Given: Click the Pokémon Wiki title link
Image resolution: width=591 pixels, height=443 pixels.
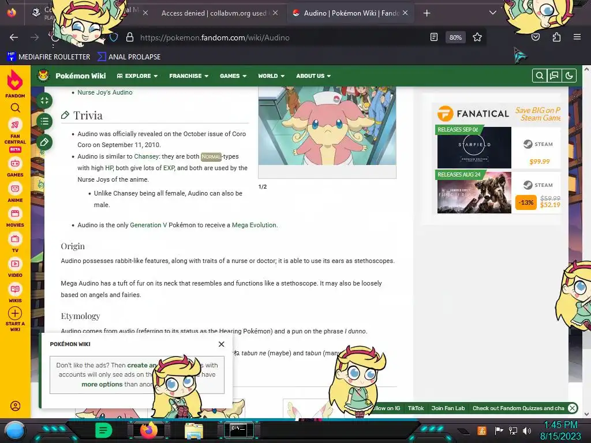Looking at the screenshot, I should coord(81,76).
